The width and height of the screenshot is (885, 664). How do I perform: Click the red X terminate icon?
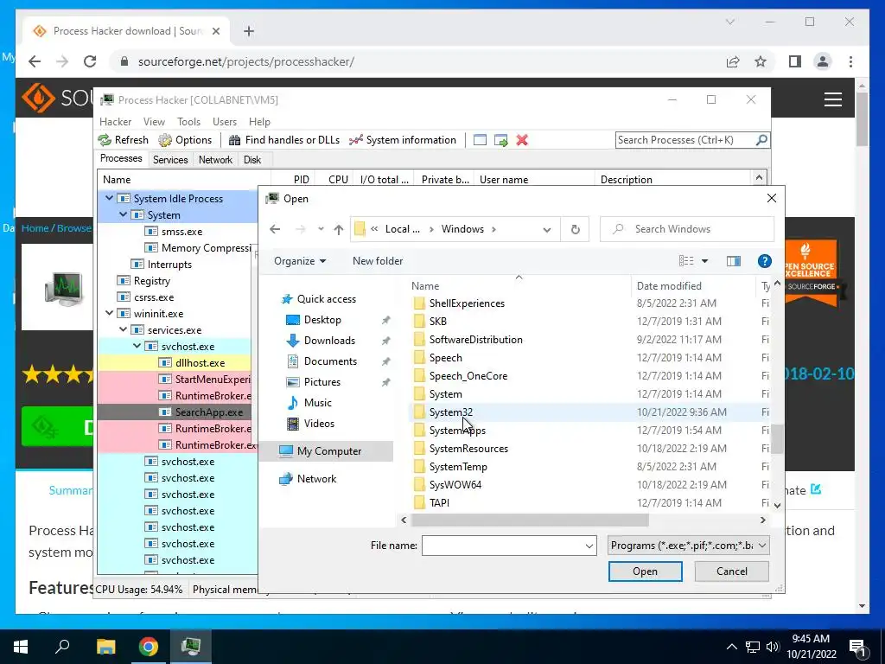point(522,140)
